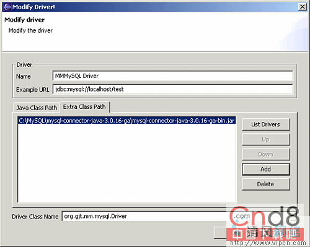Click the Driver Class Name label
The width and height of the screenshot is (310, 247).
pos(35,217)
